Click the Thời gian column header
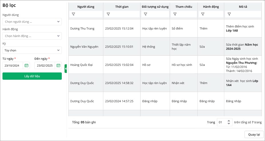The height and width of the screenshot is (141, 265). click(x=122, y=7)
